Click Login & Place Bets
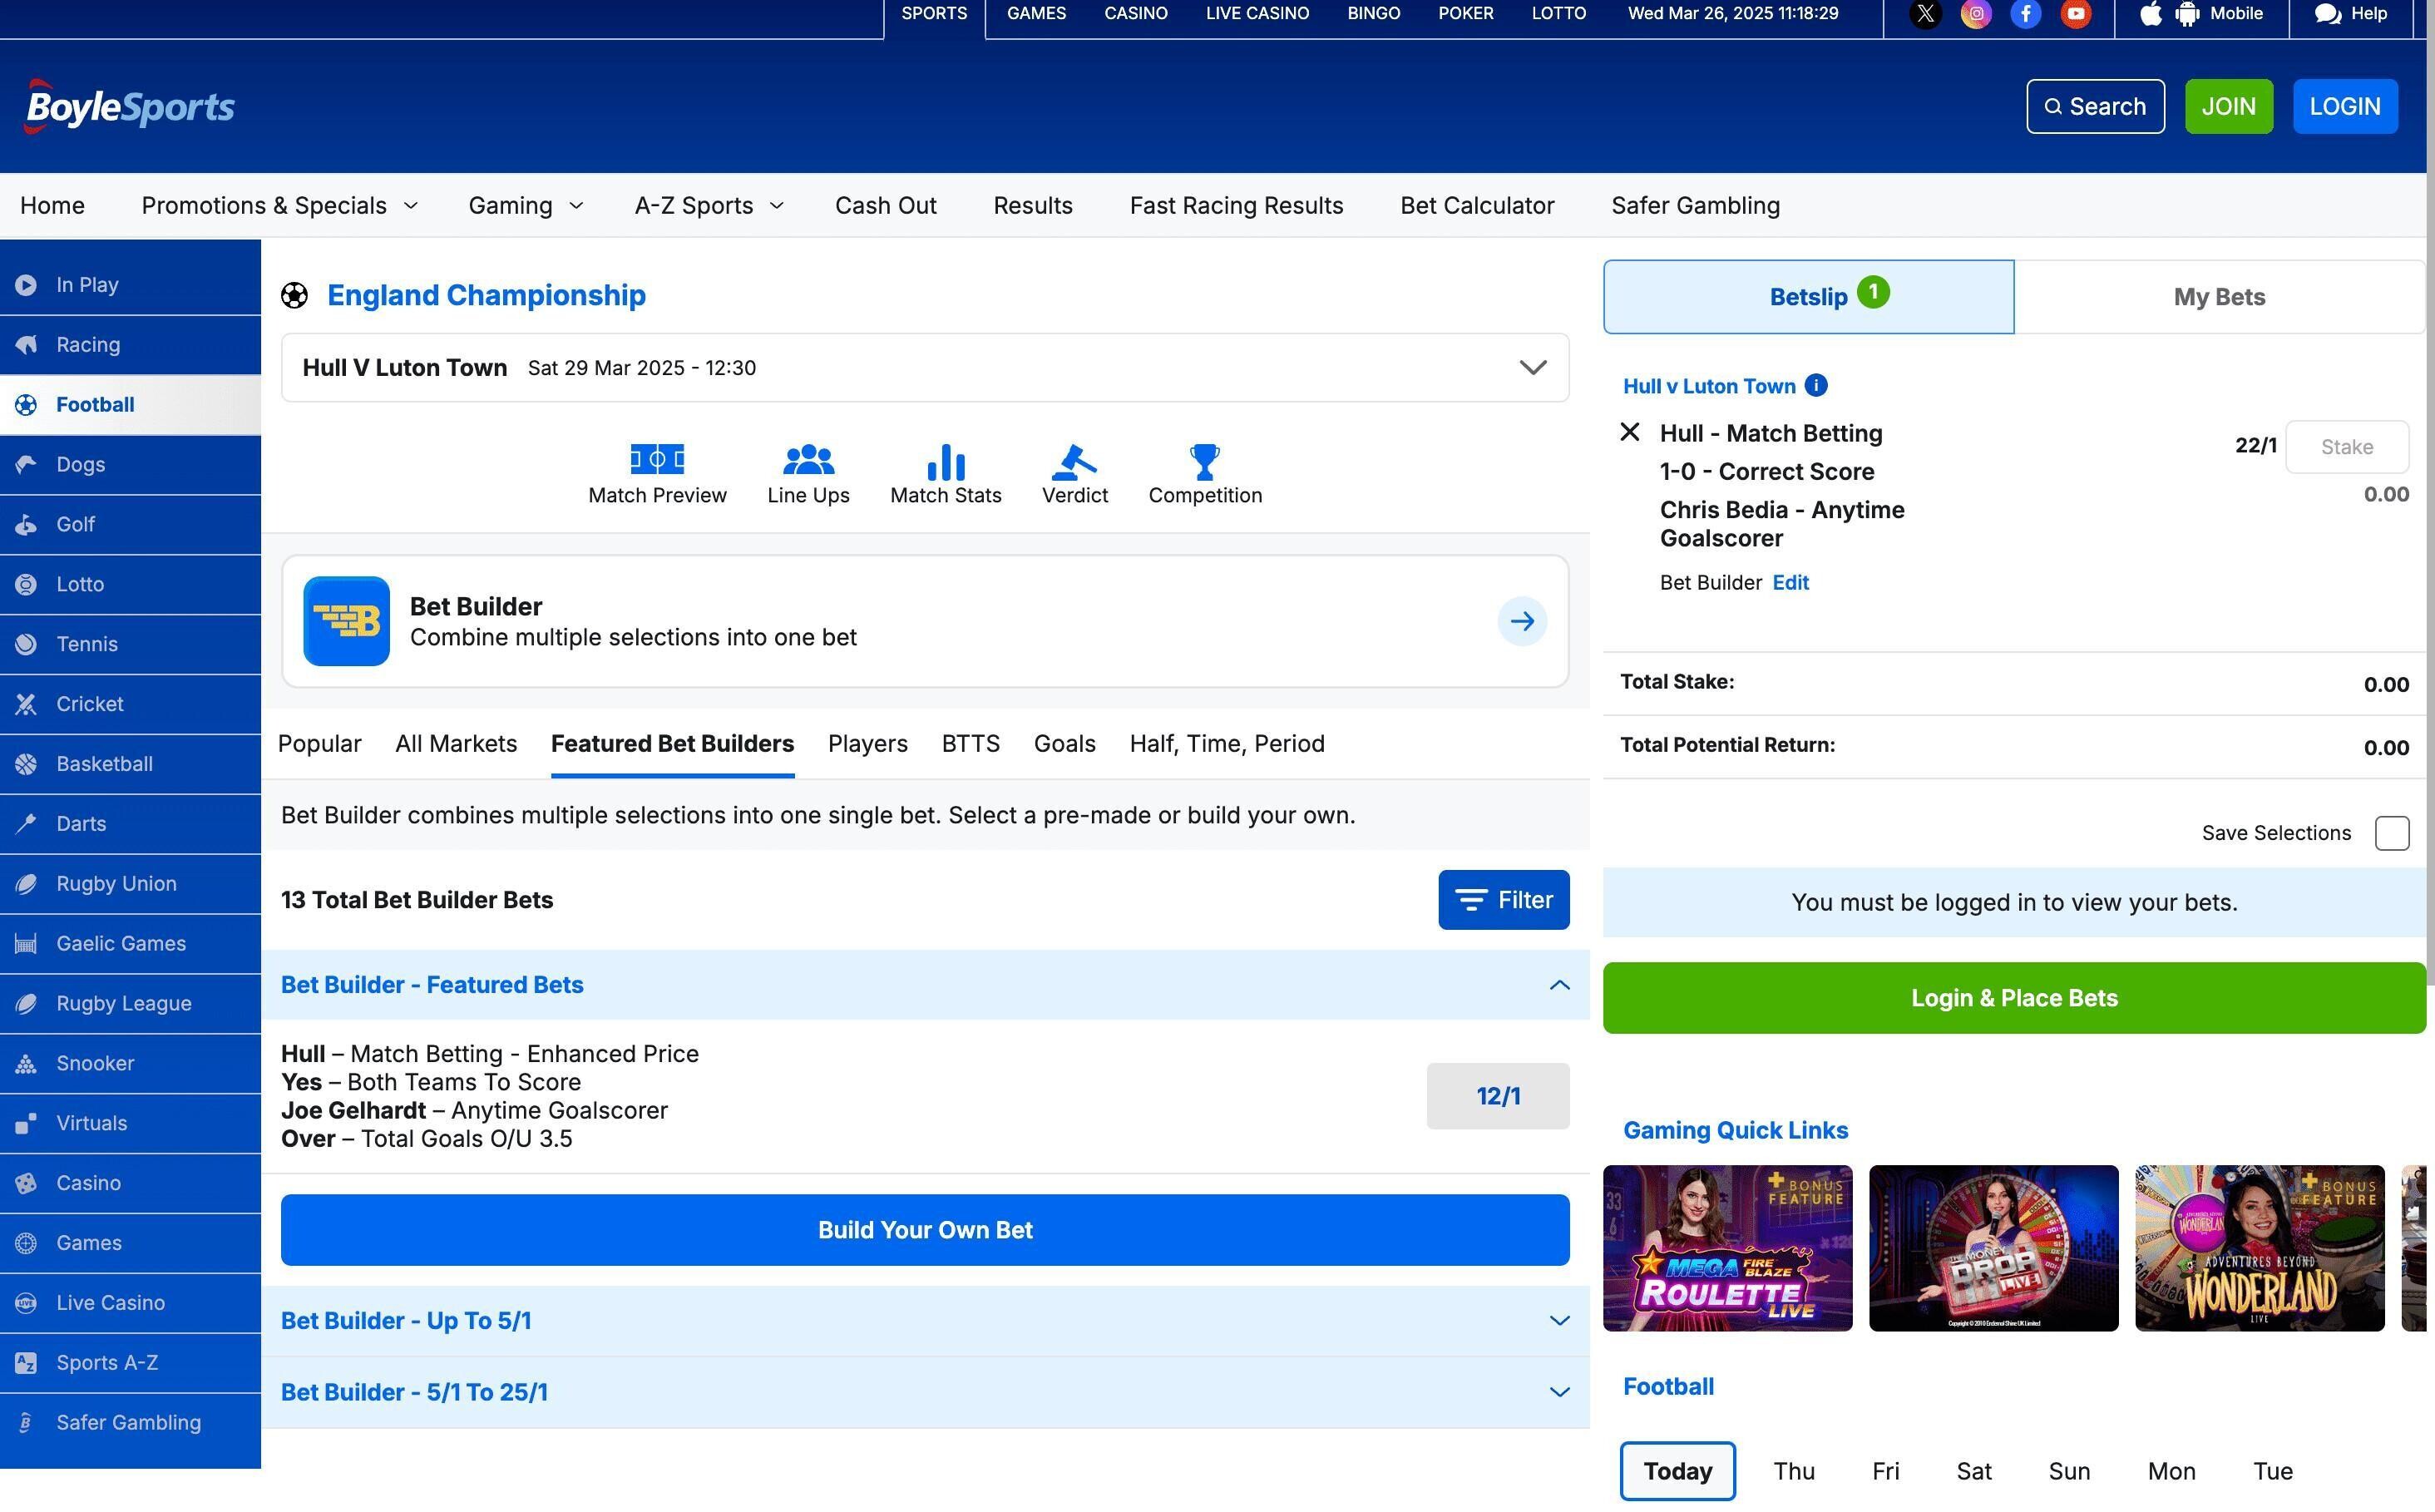Screen dimensions: 2435x1512 [x=2014, y=998]
